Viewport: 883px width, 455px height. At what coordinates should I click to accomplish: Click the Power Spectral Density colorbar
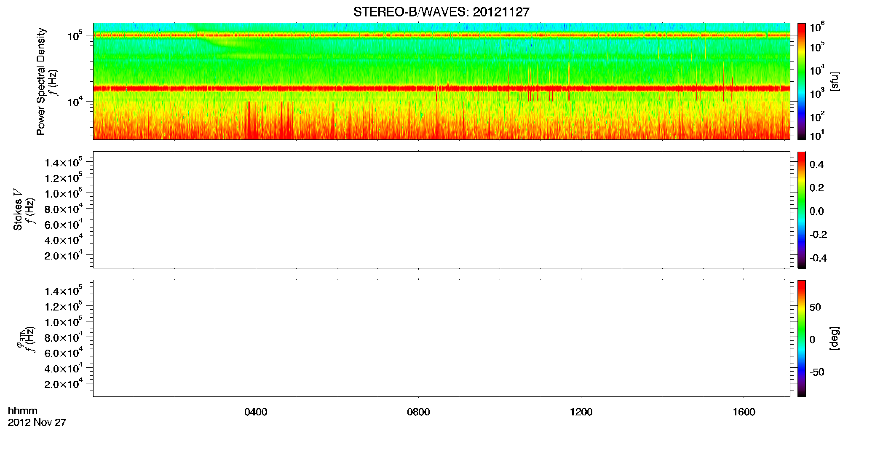801,81
